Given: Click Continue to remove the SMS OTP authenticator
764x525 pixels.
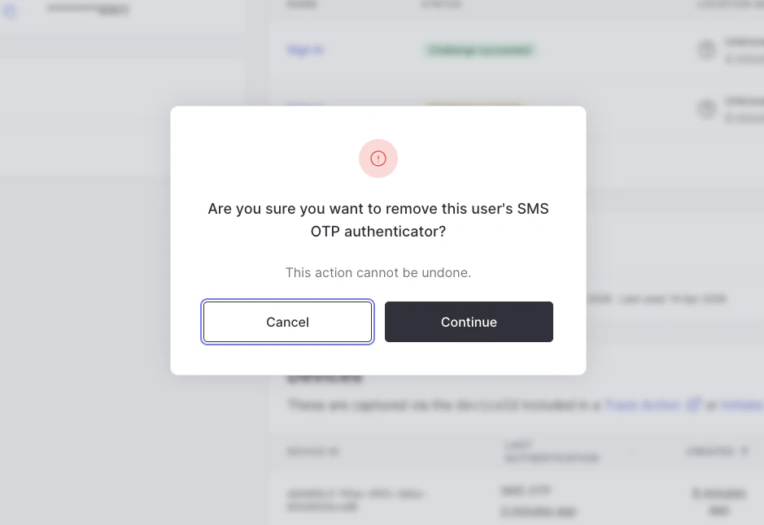Looking at the screenshot, I should (x=469, y=322).
